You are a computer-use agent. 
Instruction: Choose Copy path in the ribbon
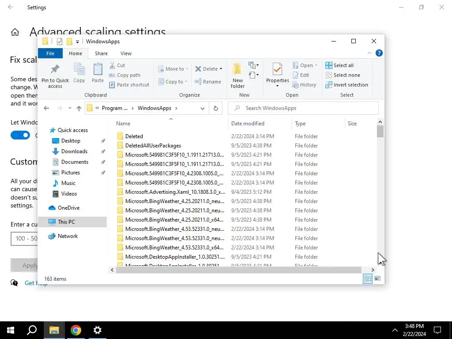tap(124, 75)
